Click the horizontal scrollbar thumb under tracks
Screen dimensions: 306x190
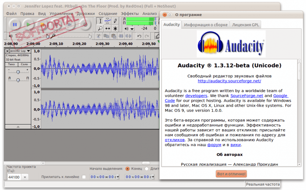pos(146,163)
